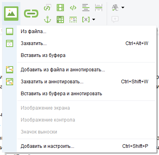
Task: Click the Ctrl+Shift+P shortcut label
Action: [135, 146]
